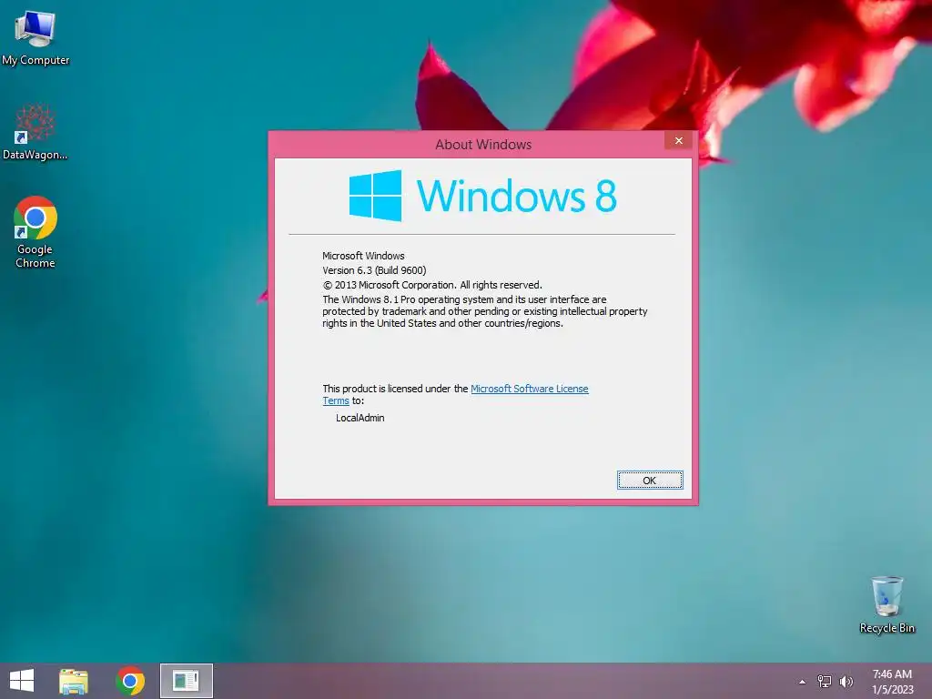Open the clock showing 7:46 AM
The height and width of the screenshot is (699, 932).
[x=892, y=681]
